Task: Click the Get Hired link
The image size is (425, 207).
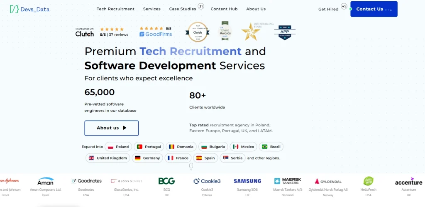Action: click(328, 9)
